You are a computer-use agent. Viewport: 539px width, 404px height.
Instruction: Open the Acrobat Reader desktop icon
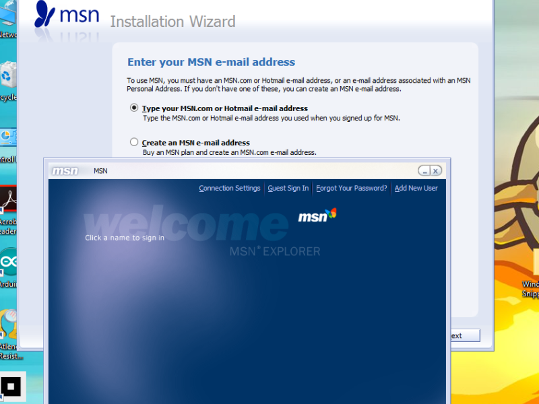(8, 209)
